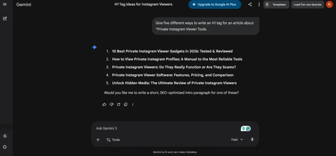Viewport: 336px width, 156px height.
Task: Click the Grammarly G icon in input
Action: point(248,129)
